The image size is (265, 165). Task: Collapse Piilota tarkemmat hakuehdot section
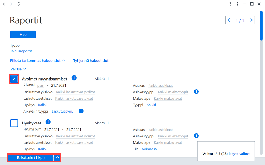pyautogui.click(x=37, y=61)
